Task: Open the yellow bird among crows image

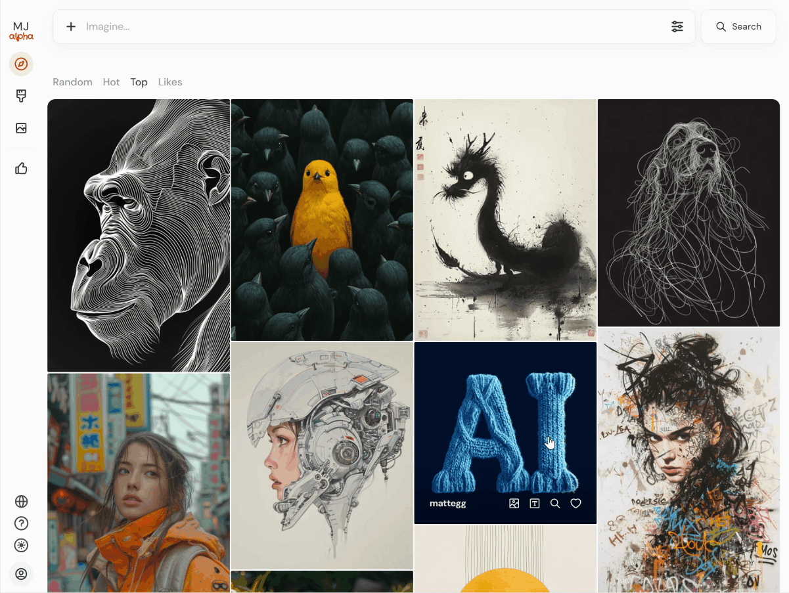Action: (322, 220)
